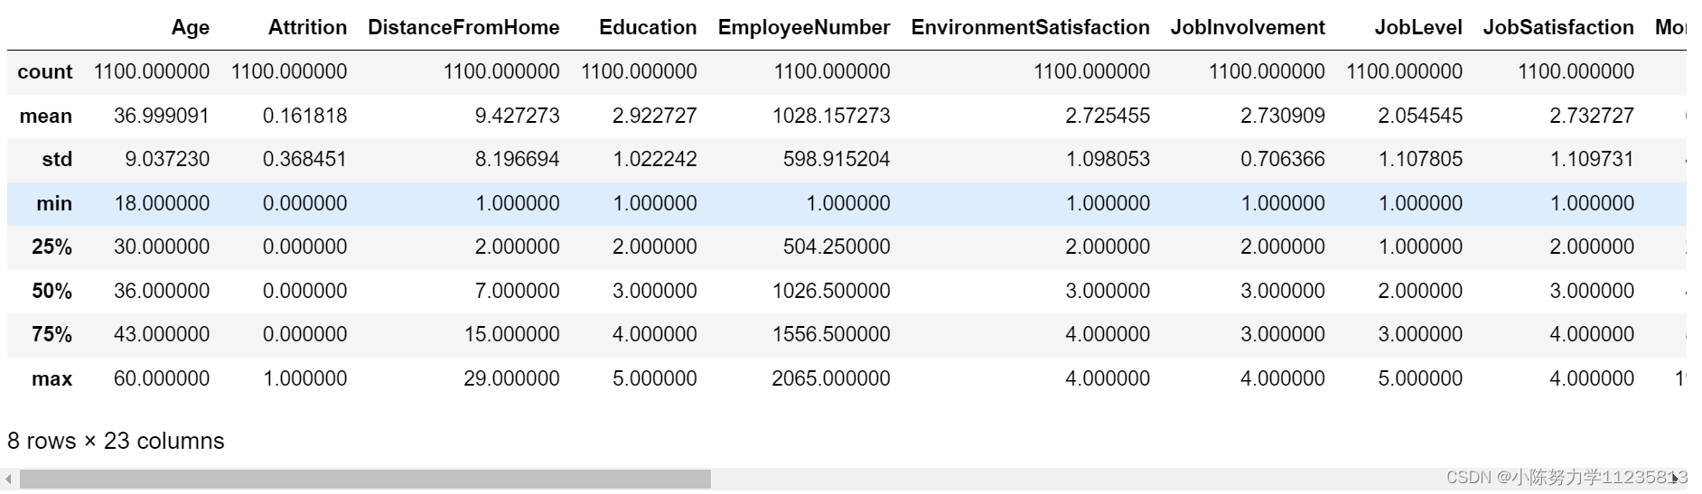Image resolution: width=1702 pixels, height=494 pixels.
Task: Click Attrition std value 0.368451
Action: 304,160
